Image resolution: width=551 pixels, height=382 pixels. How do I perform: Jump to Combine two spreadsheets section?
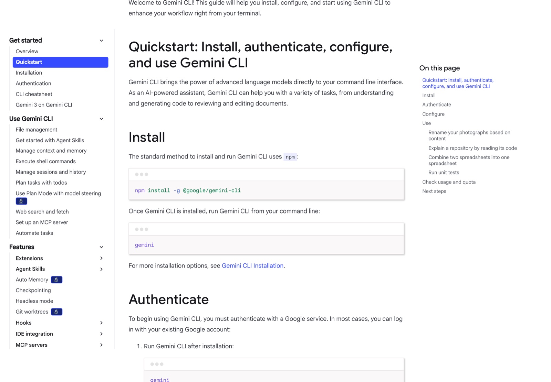[469, 160]
